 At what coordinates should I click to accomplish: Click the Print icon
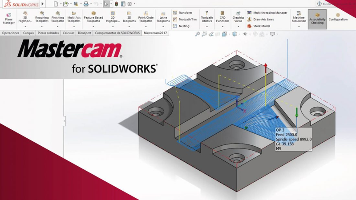86,4
